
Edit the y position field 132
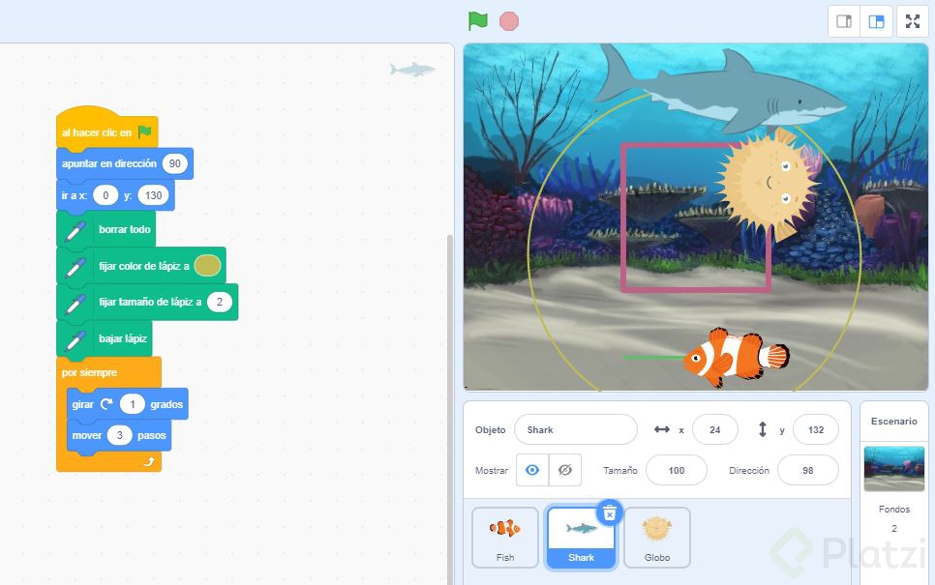(x=816, y=429)
